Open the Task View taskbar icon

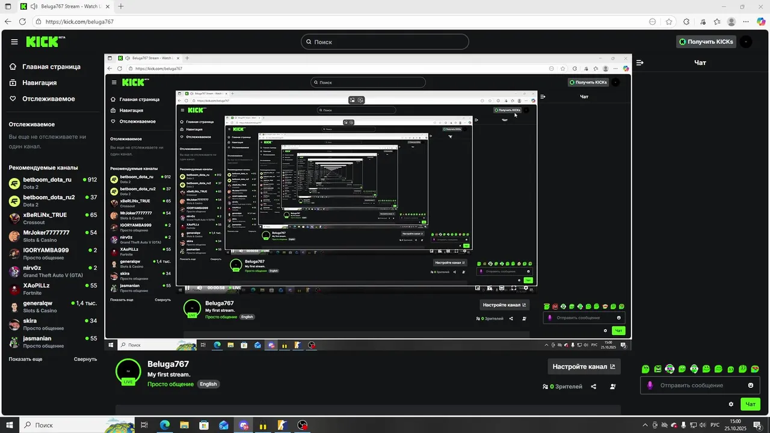144,425
